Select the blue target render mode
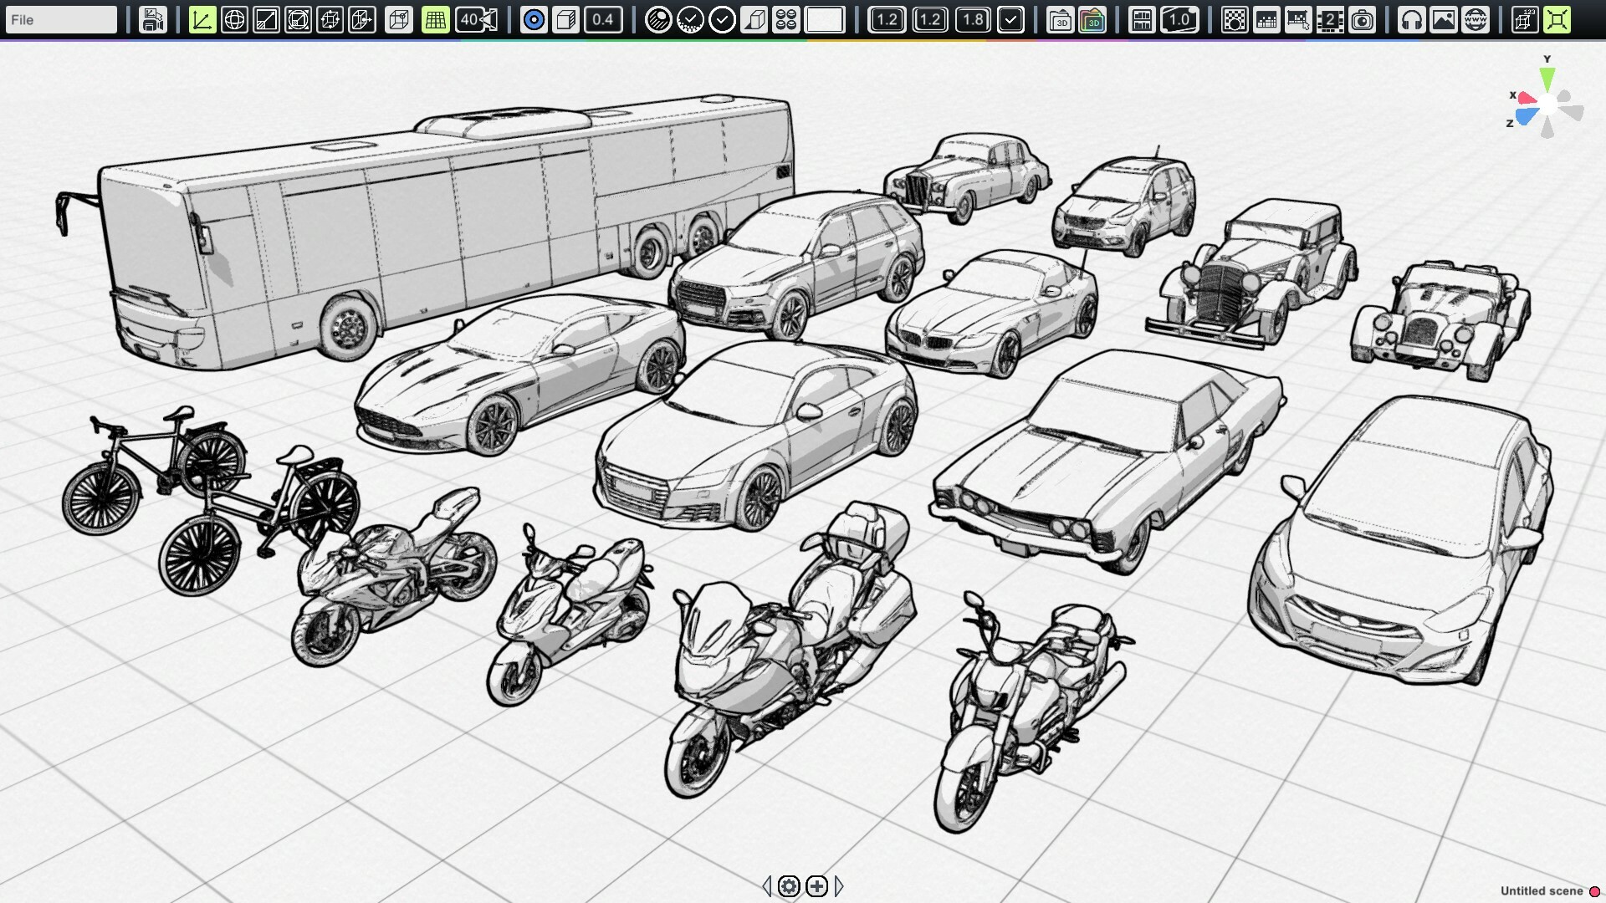Image resolution: width=1606 pixels, height=903 pixels. tap(533, 19)
